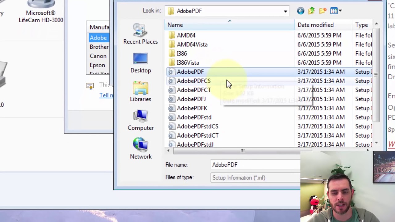Select Canon in the manufacturer list
The height and width of the screenshot is (222, 395).
pyautogui.click(x=98, y=56)
